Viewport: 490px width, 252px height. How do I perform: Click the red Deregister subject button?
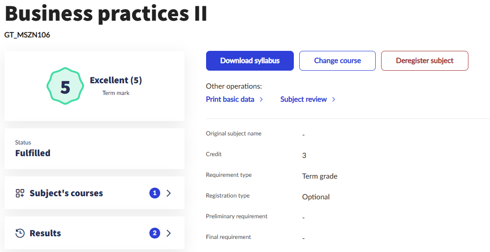coord(424,61)
